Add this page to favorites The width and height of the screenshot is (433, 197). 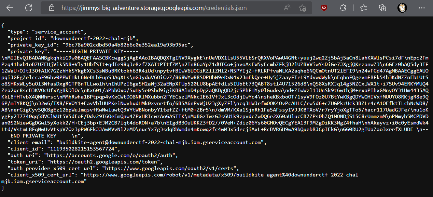click(302, 8)
